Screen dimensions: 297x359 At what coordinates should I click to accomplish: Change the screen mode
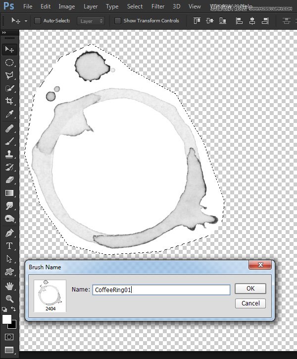point(9,350)
